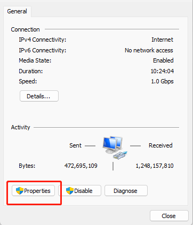
Task: Select the General tab
Action: point(17,11)
